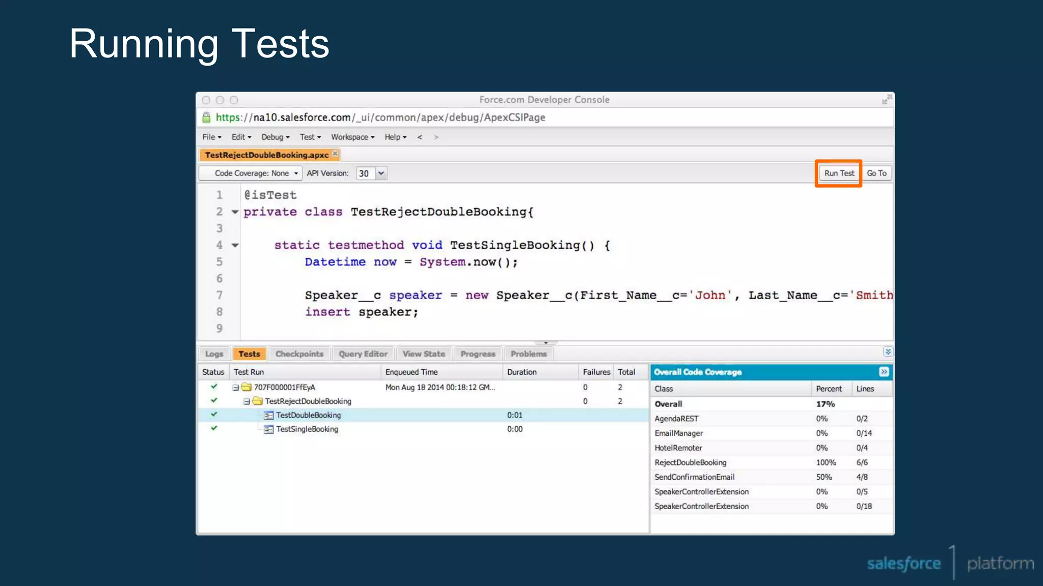Collapse the Overall Code Coverage panel arrow
Viewport: 1043px width, 586px height.
884,372
